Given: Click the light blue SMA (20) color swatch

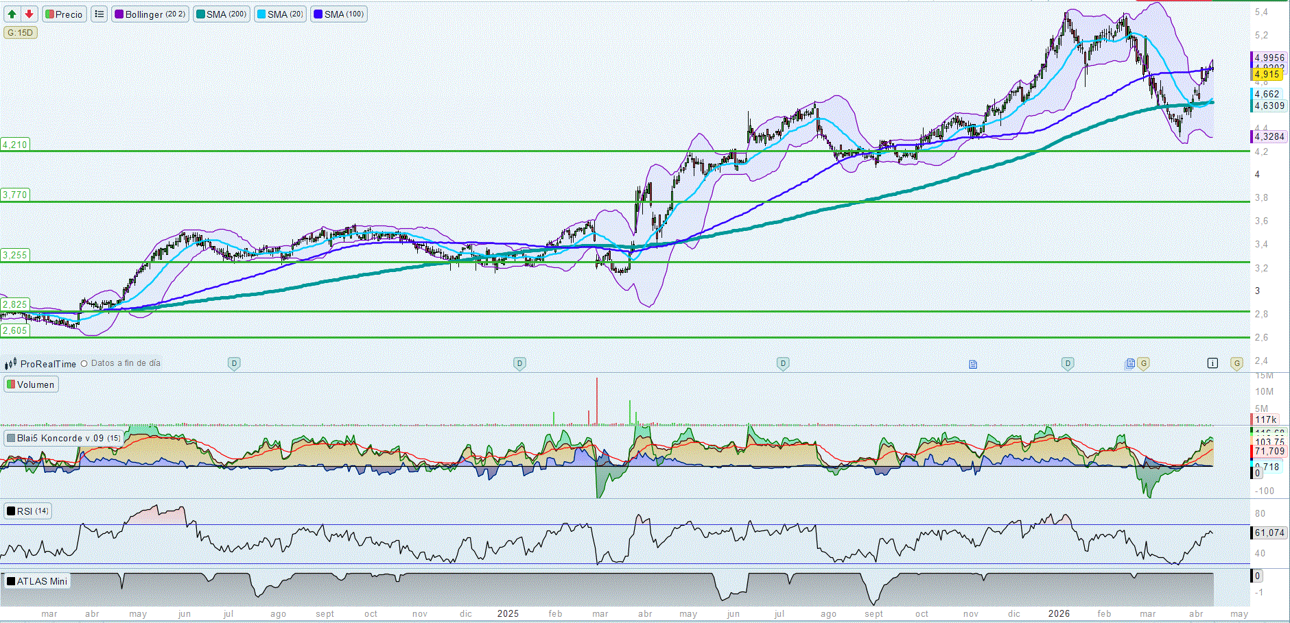Looking at the screenshot, I should [x=261, y=14].
